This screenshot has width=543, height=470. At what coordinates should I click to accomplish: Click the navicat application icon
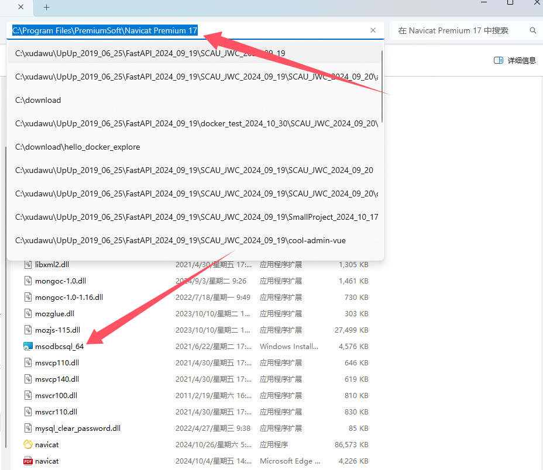point(28,444)
